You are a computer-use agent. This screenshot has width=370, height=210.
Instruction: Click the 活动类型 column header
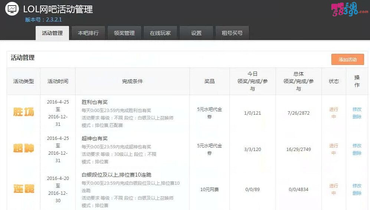[24, 81]
